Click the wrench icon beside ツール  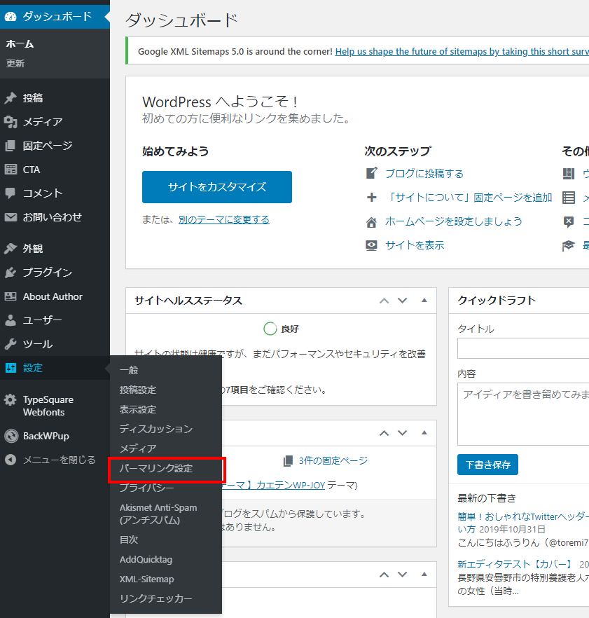pos(11,344)
